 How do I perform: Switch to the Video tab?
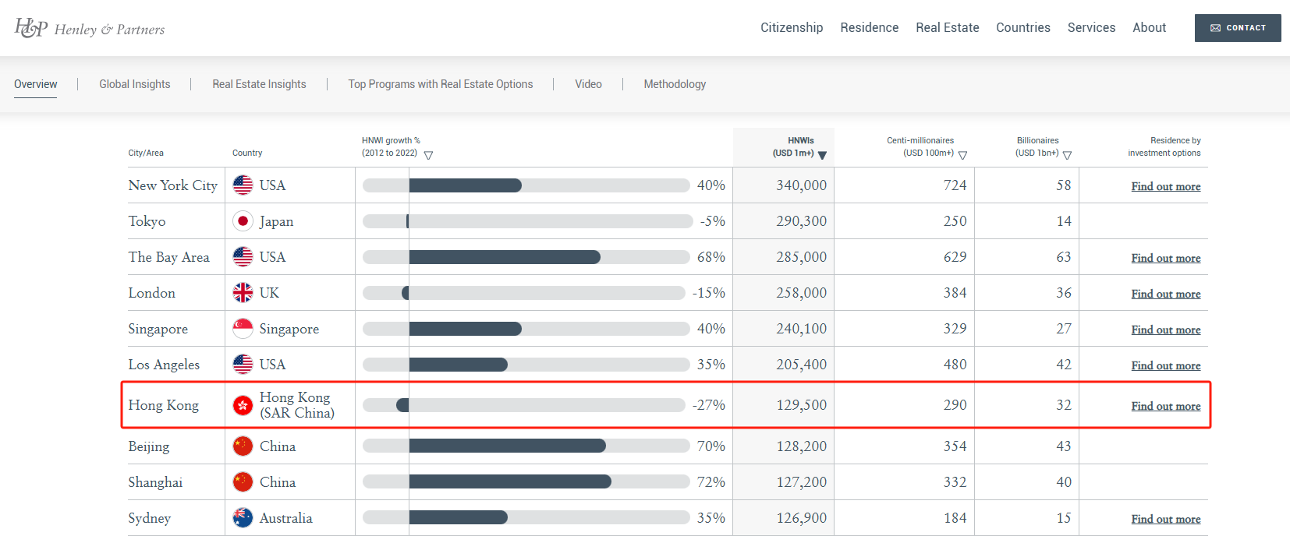[589, 84]
